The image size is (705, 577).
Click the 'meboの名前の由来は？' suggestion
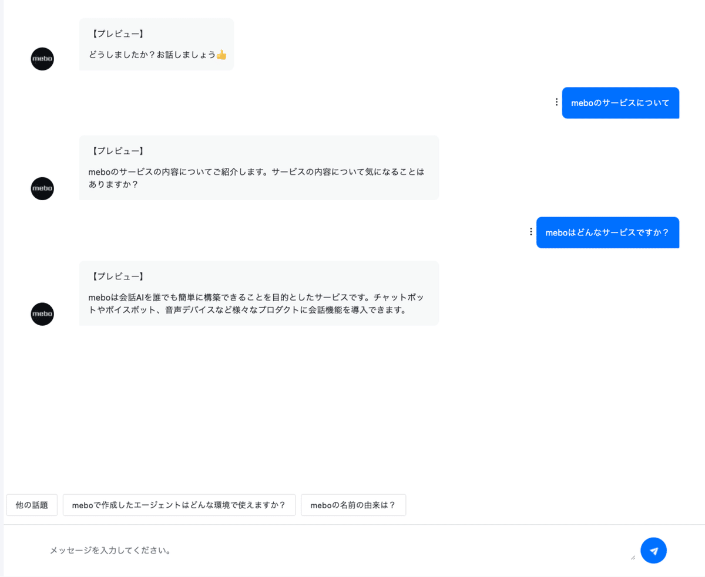tap(353, 505)
